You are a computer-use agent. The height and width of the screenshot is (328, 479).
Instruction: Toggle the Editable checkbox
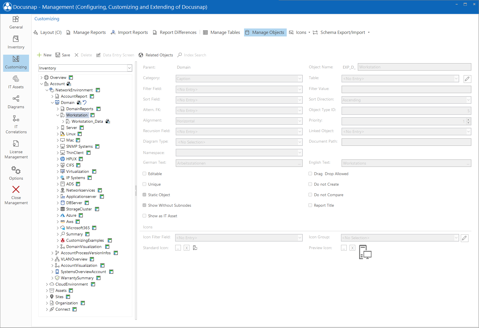pos(144,174)
